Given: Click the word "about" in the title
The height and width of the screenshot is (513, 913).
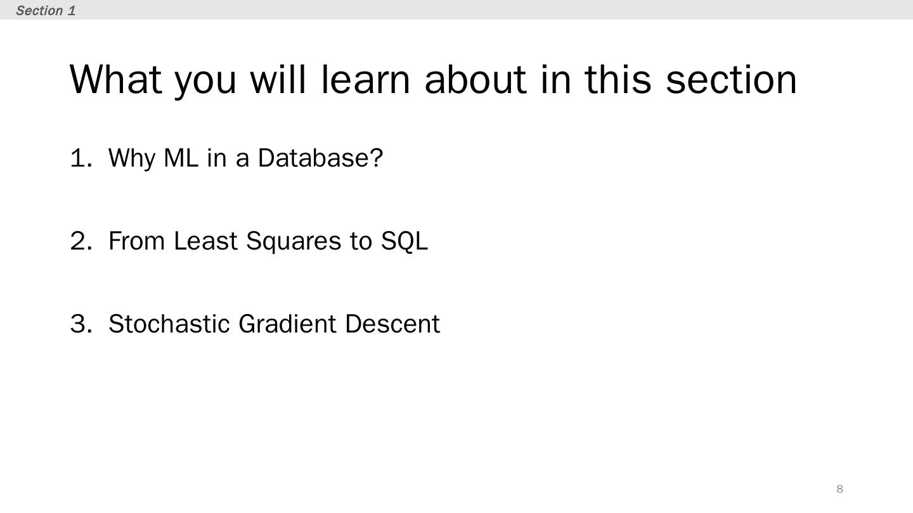Looking at the screenshot, I should (x=476, y=80).
